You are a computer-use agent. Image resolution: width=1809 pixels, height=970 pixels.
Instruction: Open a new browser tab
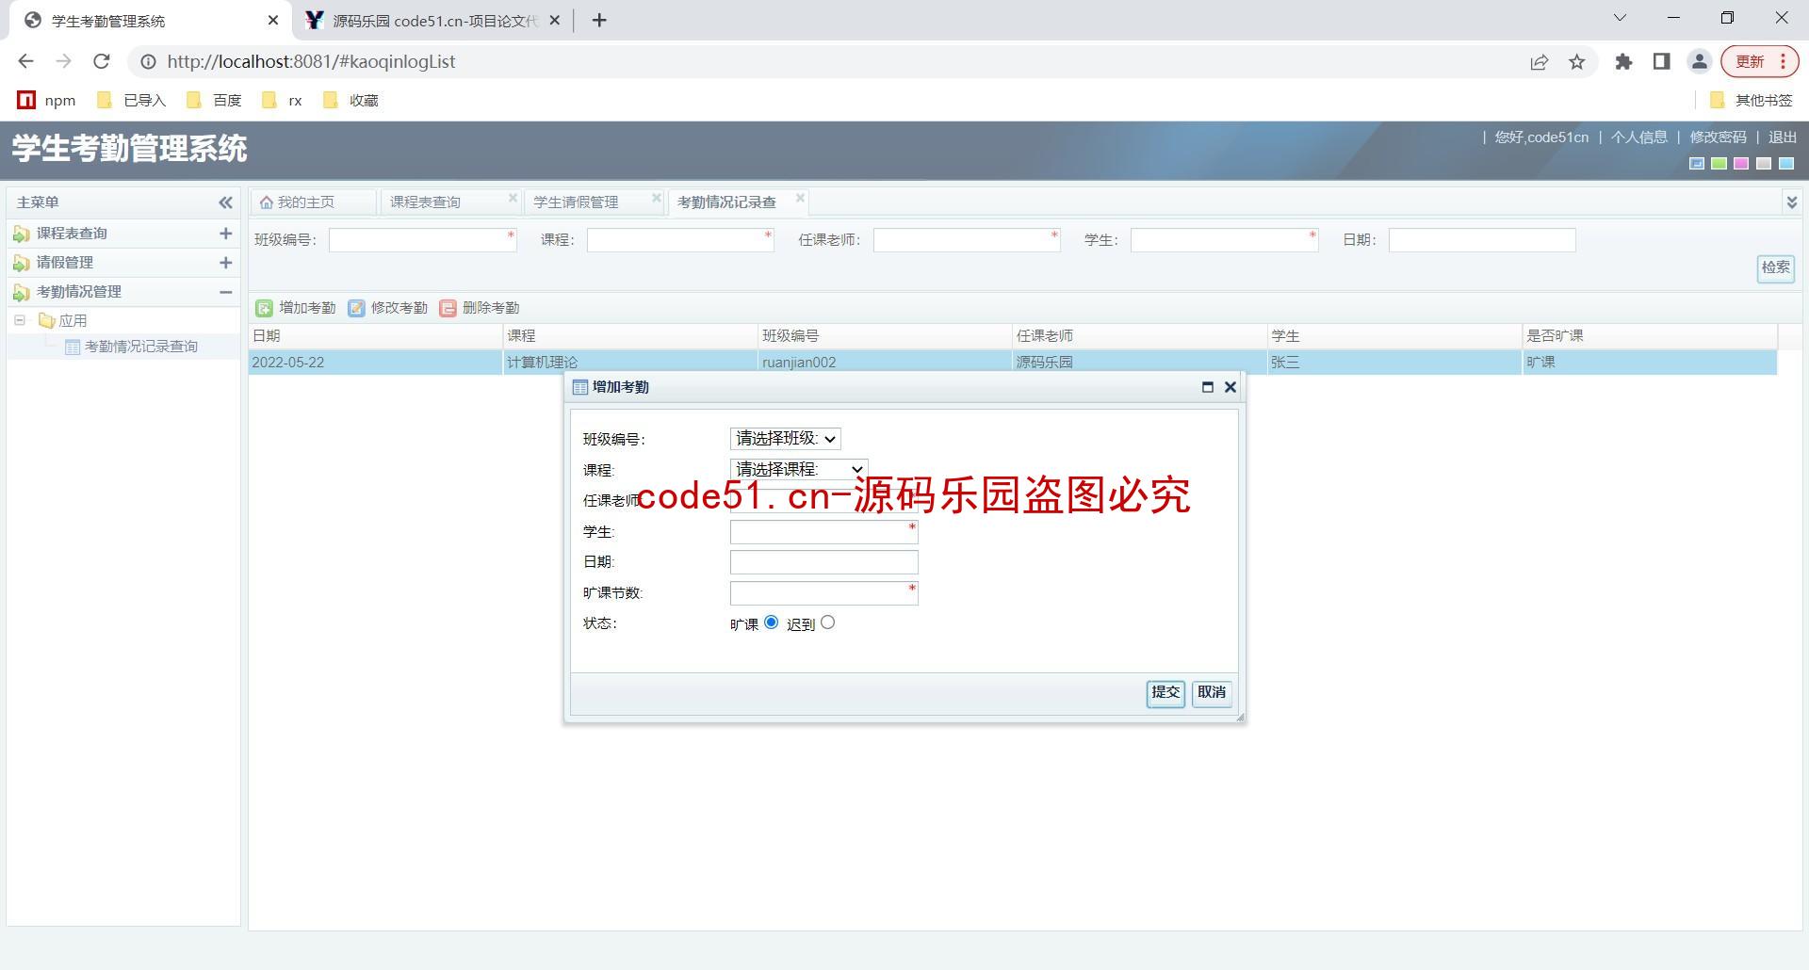(599, 20)
